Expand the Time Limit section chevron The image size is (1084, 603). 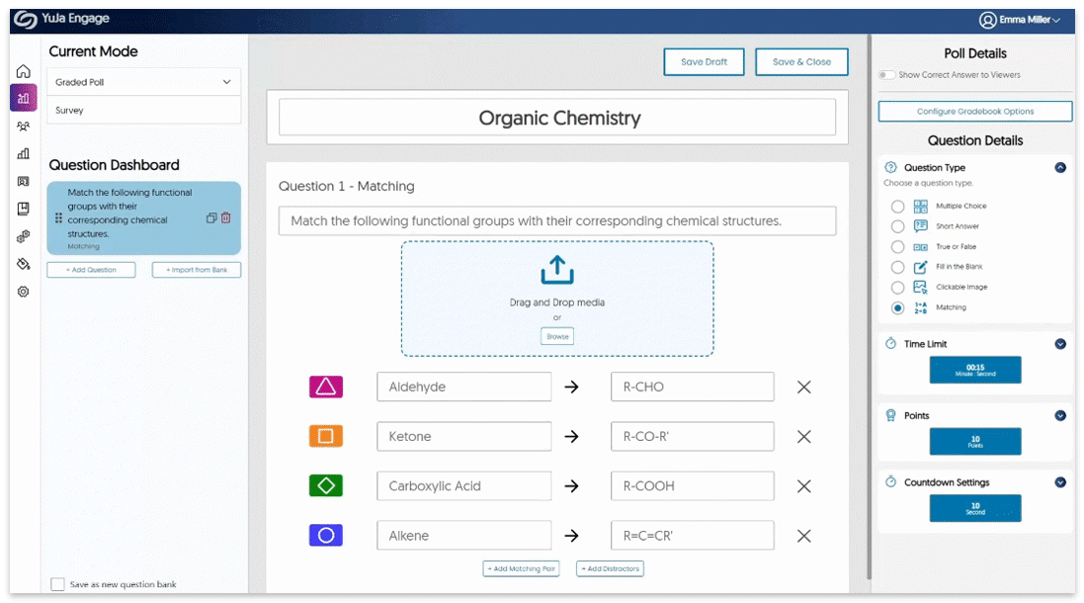(1060, 344)
